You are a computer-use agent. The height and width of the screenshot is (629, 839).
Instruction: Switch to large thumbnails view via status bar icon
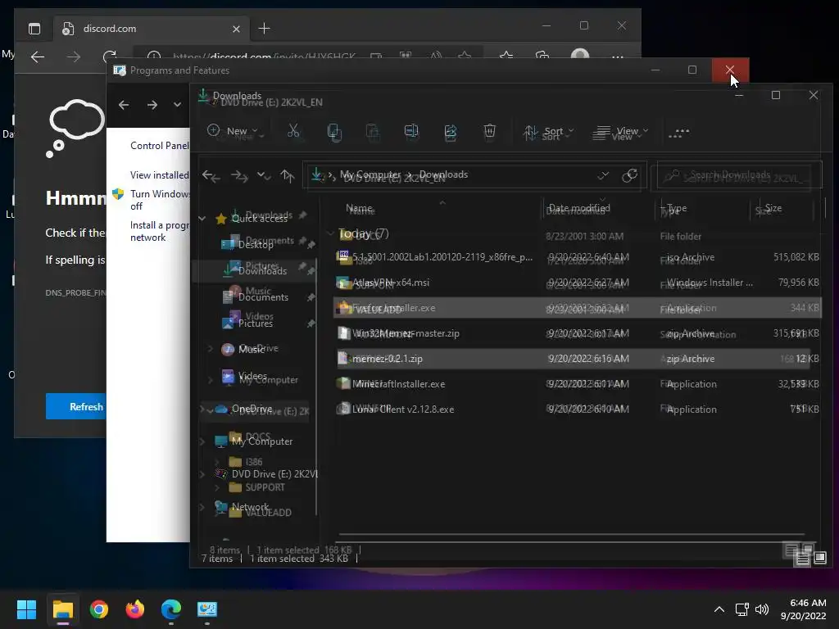coord(820,559)
